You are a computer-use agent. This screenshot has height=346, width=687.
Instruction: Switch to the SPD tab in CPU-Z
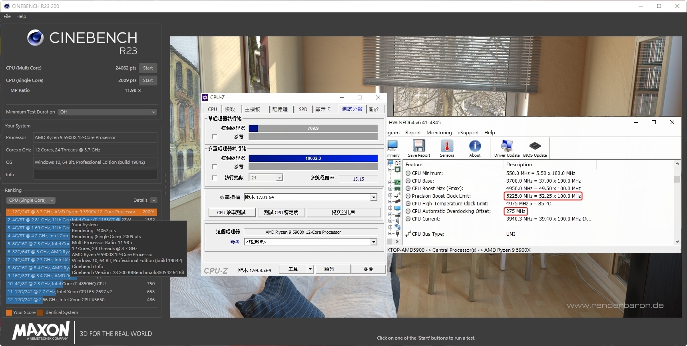click(x=303, y=109)
